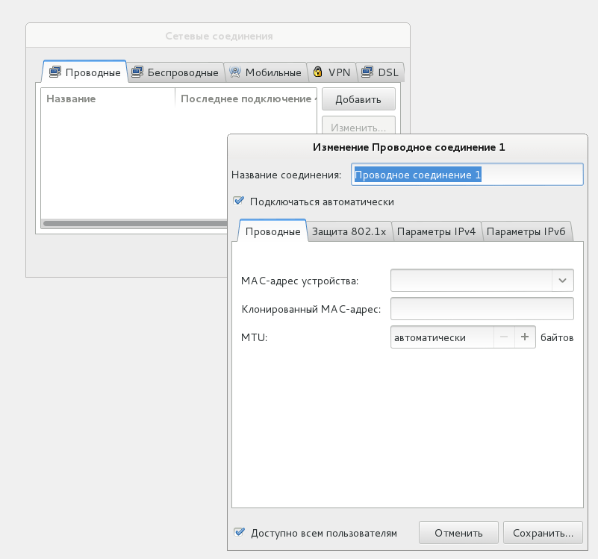
Task: Select Проводные tab in Сетевые соединения window
Action: tap(84, 72)
